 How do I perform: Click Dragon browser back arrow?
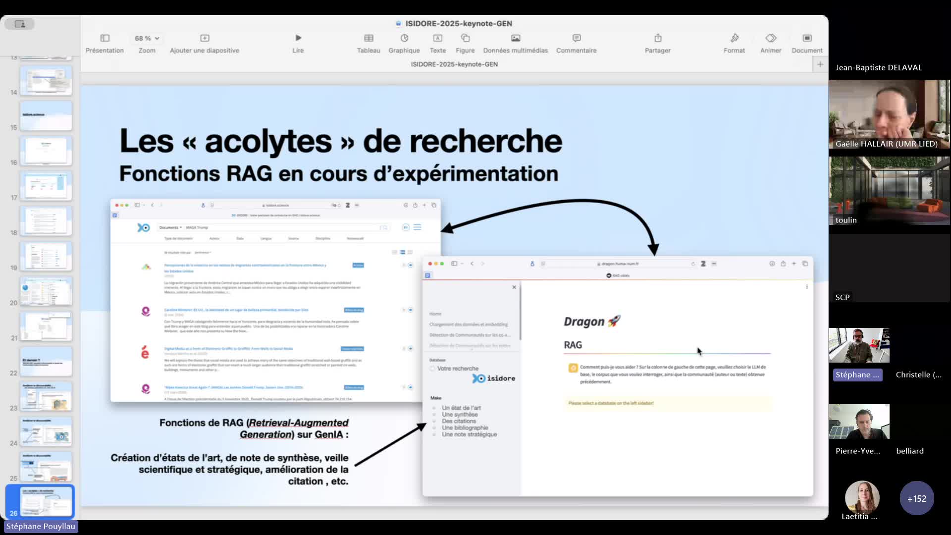tap(472, 264)
